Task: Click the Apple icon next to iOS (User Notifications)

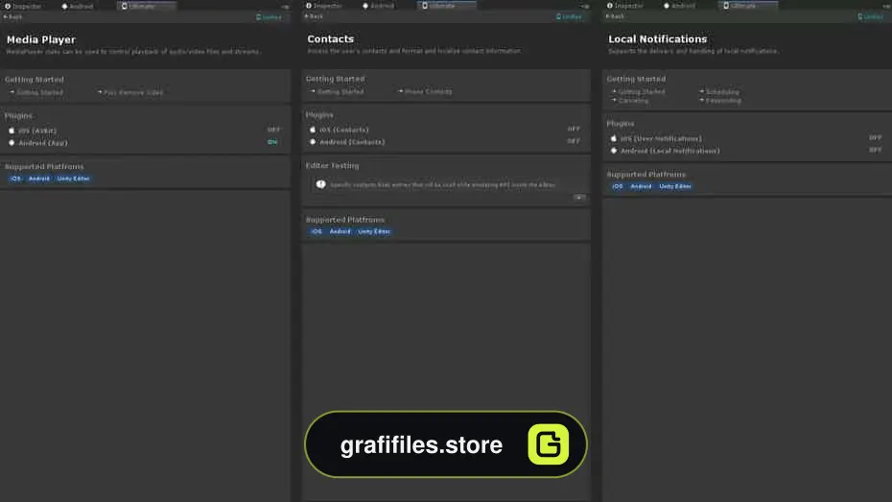Action: (613, 138)
